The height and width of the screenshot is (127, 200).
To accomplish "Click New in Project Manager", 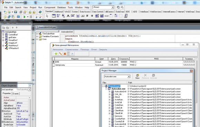I will point(137,77).
